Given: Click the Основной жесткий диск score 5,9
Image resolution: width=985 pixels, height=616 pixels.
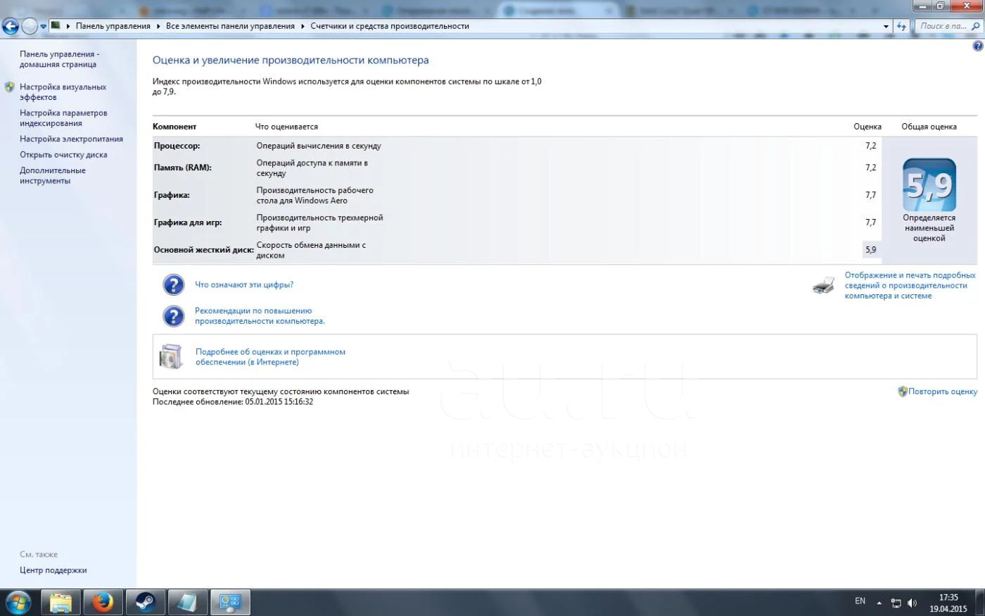Looking at the screenshot, I should (x=870, y=249).
